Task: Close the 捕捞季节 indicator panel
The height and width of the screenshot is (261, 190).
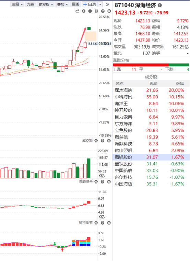Action: pyautogui.click(x=109, y=223)
